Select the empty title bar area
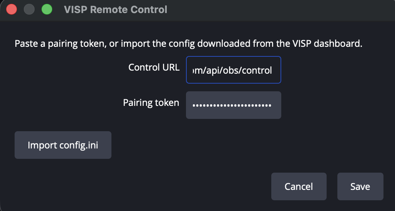This screenshot has width=395, height=211. tap(277, 10)
